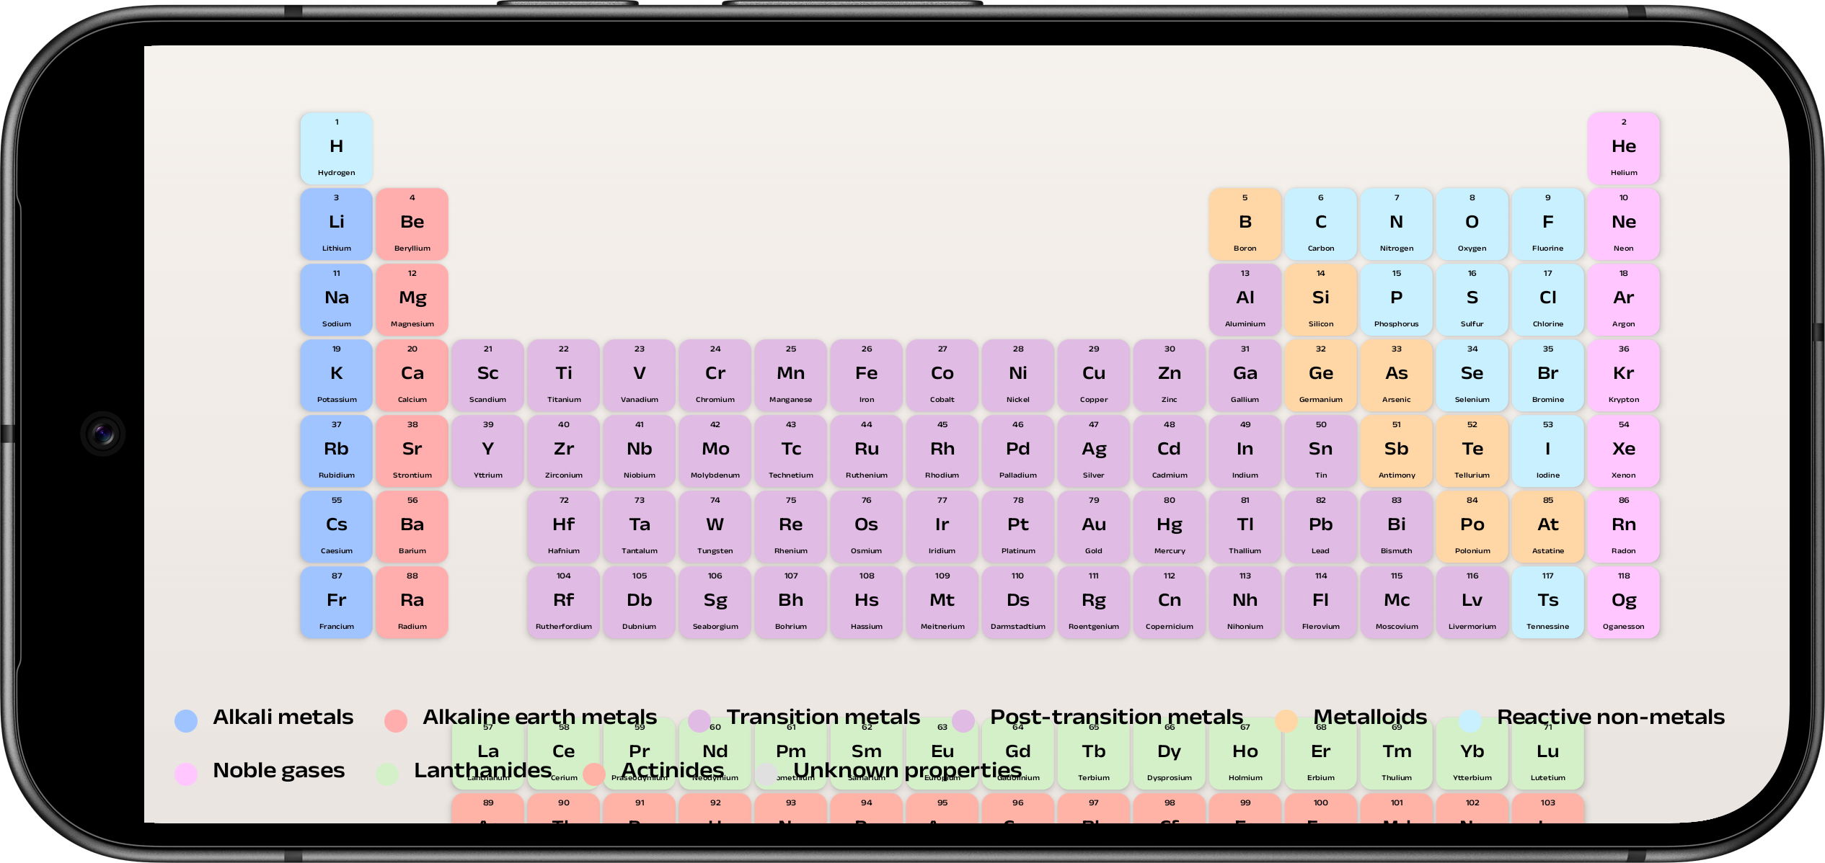
Task: Open the Beryllium element tile
Action: [412, 224]
